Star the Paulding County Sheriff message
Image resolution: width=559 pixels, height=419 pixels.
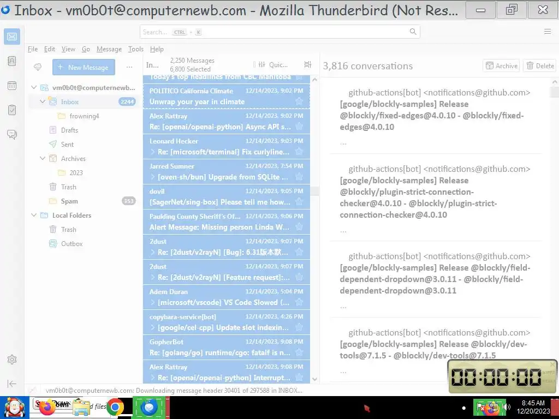(x=299, y=227)
